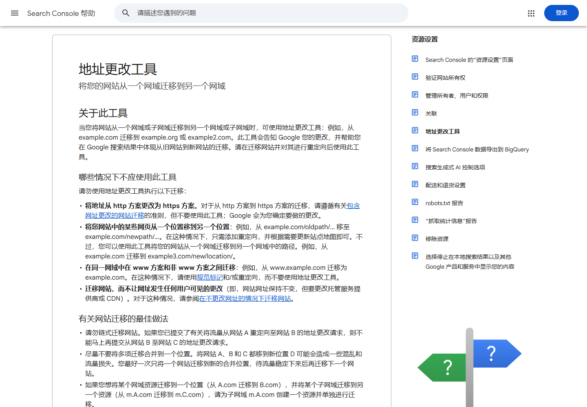Click the icon beside Search Console 的"资源设置"页面
Viewport: 587px width, 407px height.
(x=415, y=59)
